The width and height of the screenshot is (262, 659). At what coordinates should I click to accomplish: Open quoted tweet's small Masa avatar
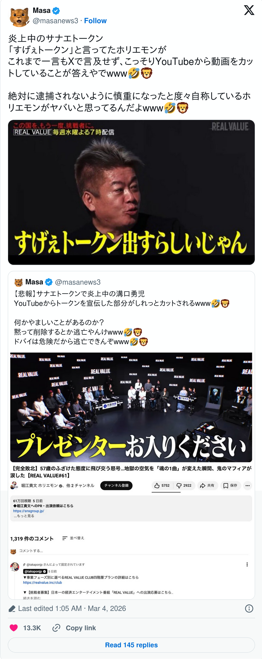[x=19, y=282]
